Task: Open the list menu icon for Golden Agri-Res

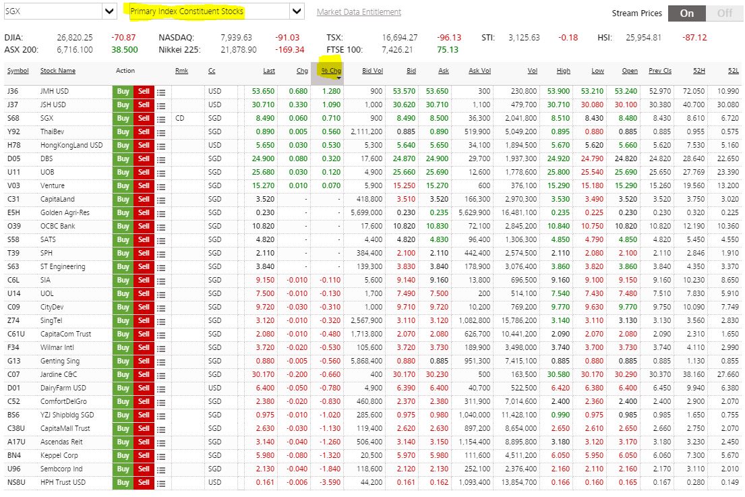Action: pos(161,213)
